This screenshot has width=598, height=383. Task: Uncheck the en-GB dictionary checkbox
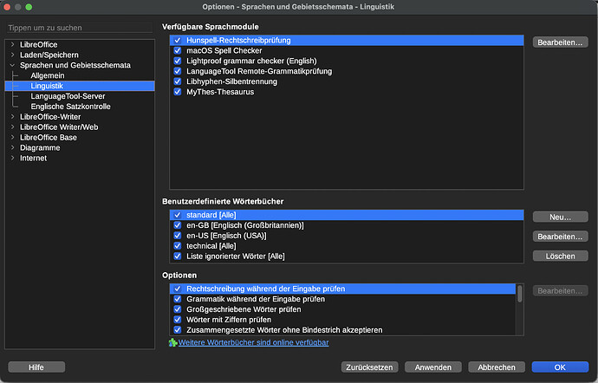coord(177,225)
